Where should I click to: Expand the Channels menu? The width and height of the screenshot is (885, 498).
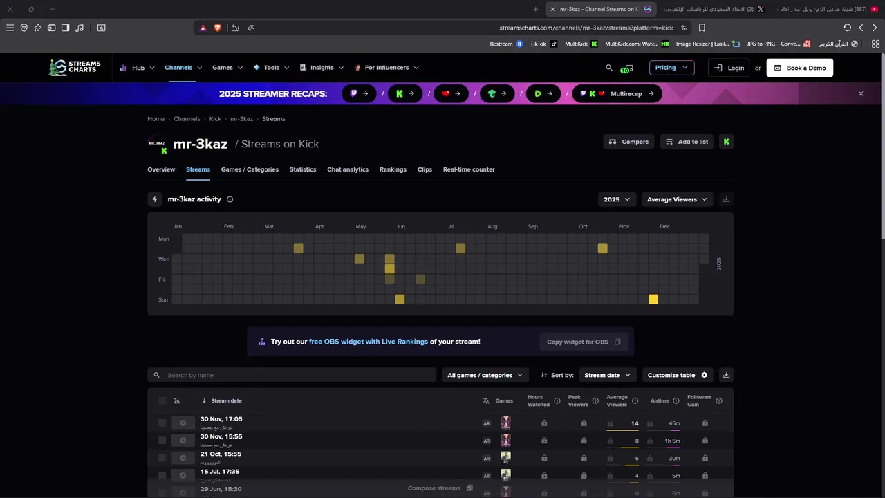(x=183, y=68)
